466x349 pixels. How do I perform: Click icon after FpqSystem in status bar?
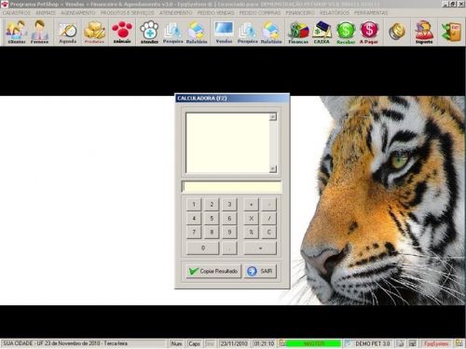[x=459, y=343]
